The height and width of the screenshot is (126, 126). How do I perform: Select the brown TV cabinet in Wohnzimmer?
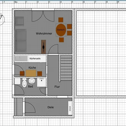point(43,47)
